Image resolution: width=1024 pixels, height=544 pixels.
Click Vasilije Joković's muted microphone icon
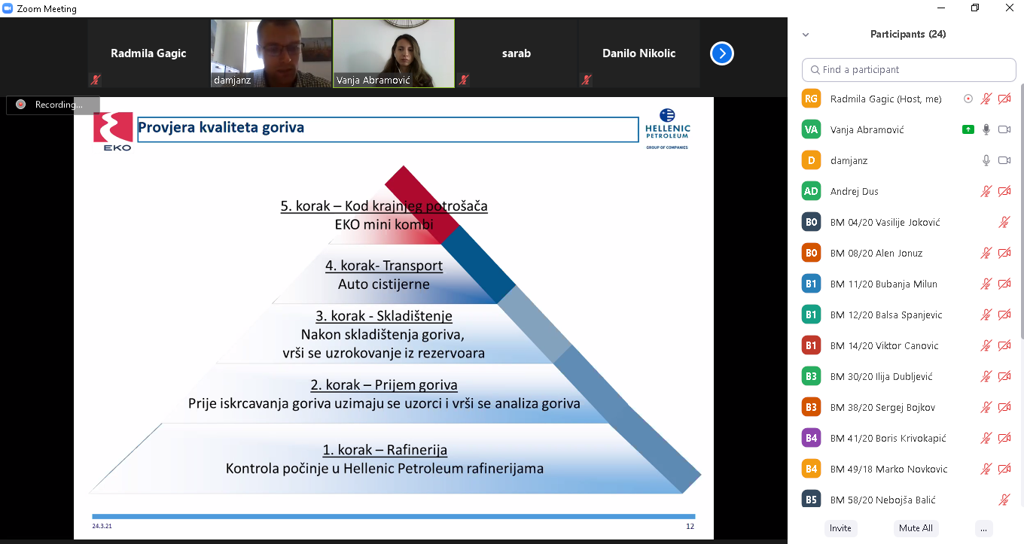pos(1004,222)
